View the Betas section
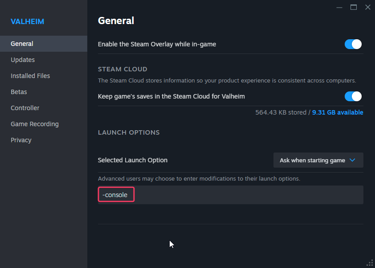 tap(19, 91)
